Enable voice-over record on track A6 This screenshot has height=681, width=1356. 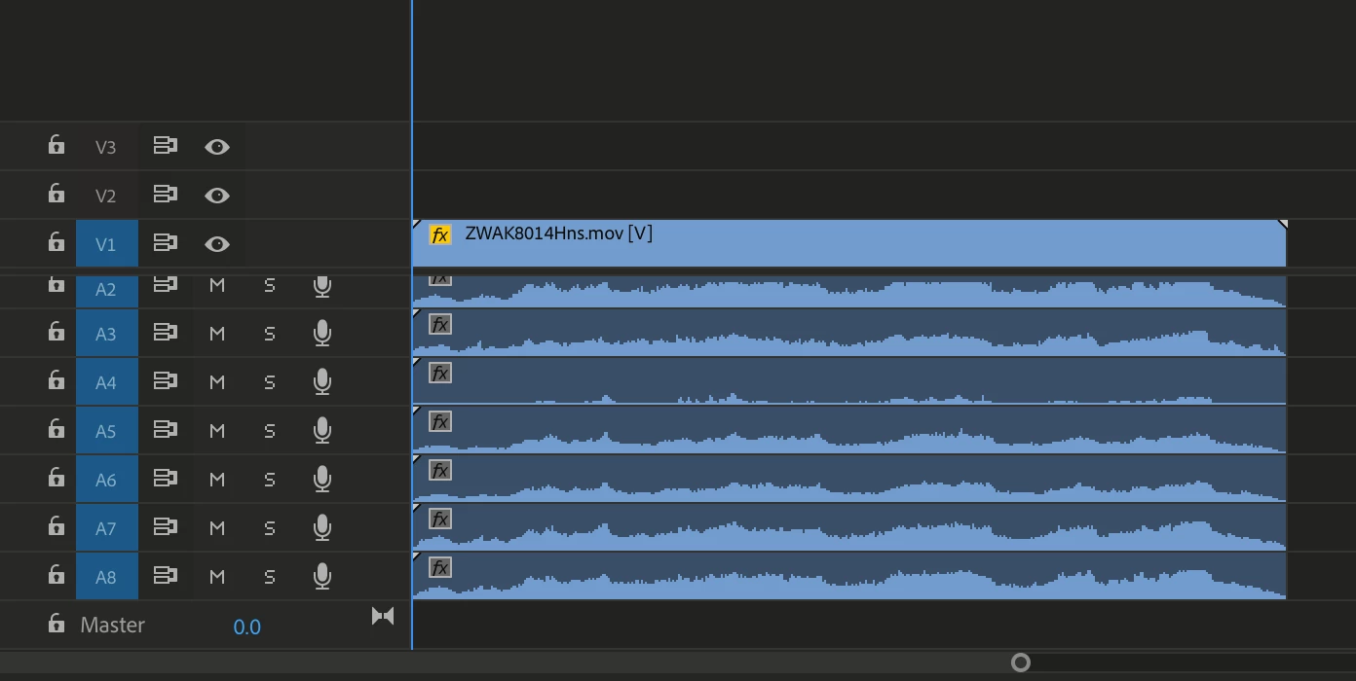point(322,480)
